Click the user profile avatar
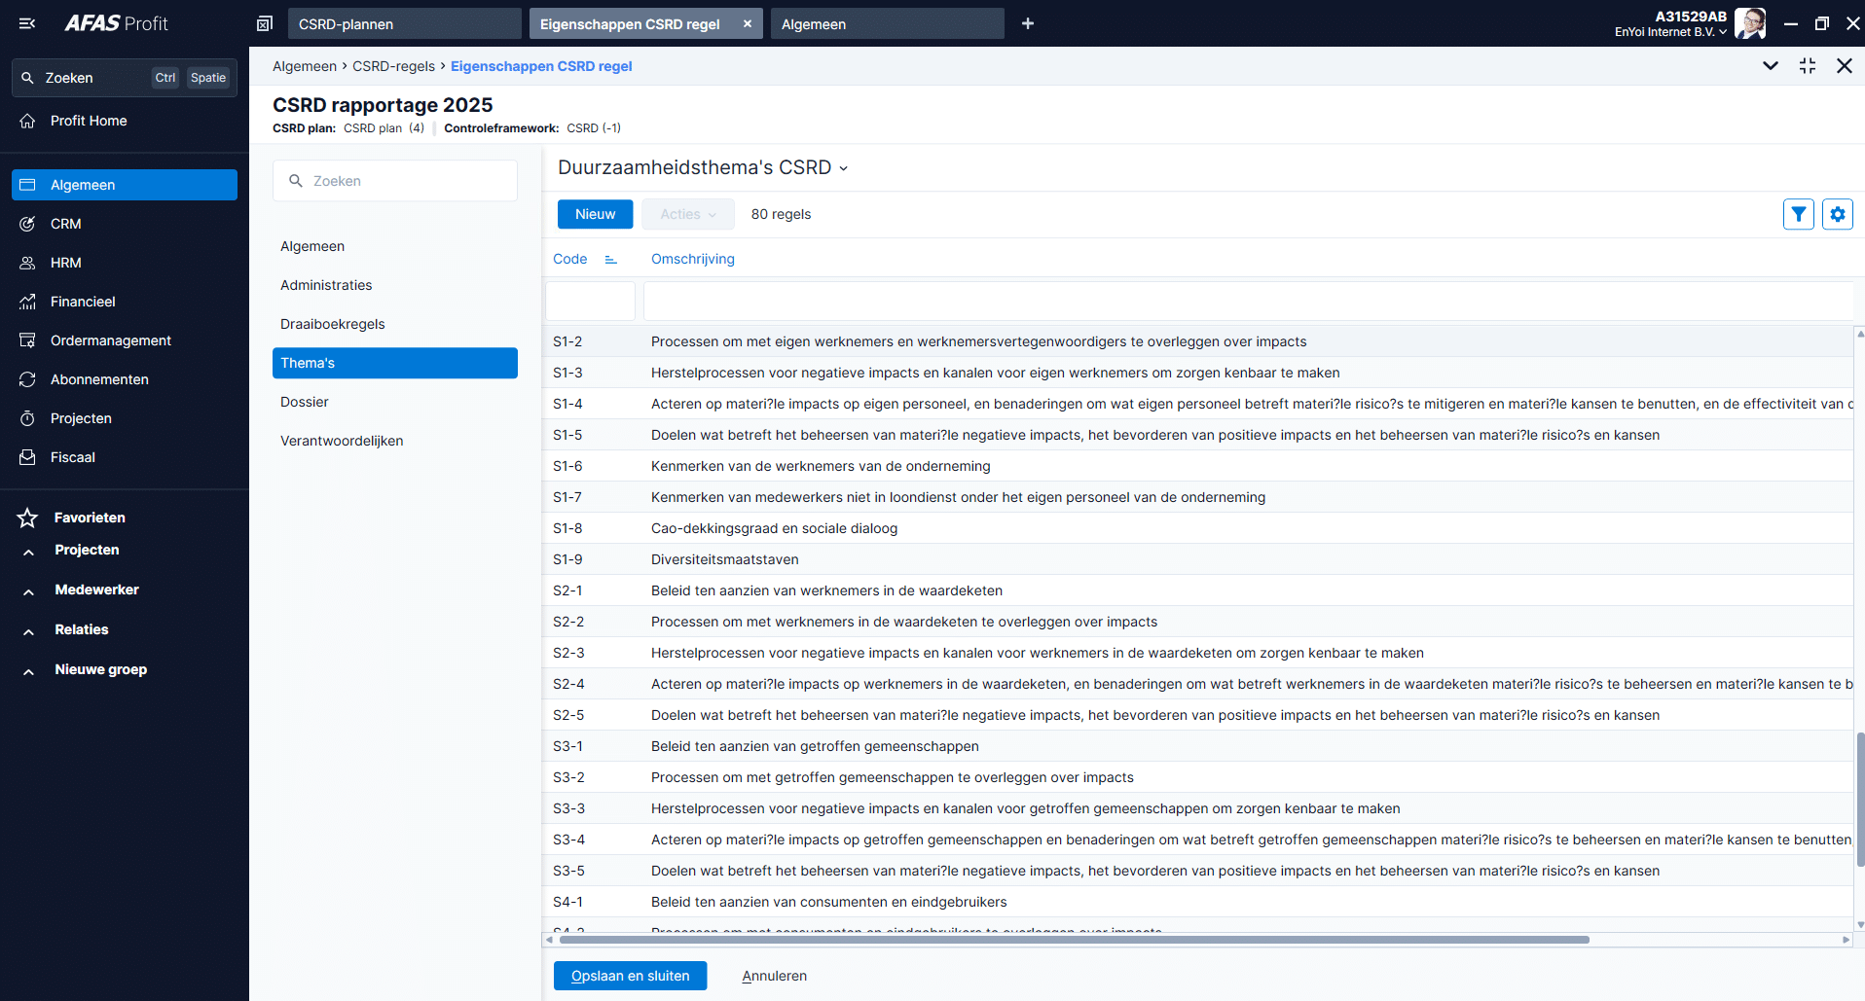This screenshot has height=1001, width=1865. click(1749, 23)
